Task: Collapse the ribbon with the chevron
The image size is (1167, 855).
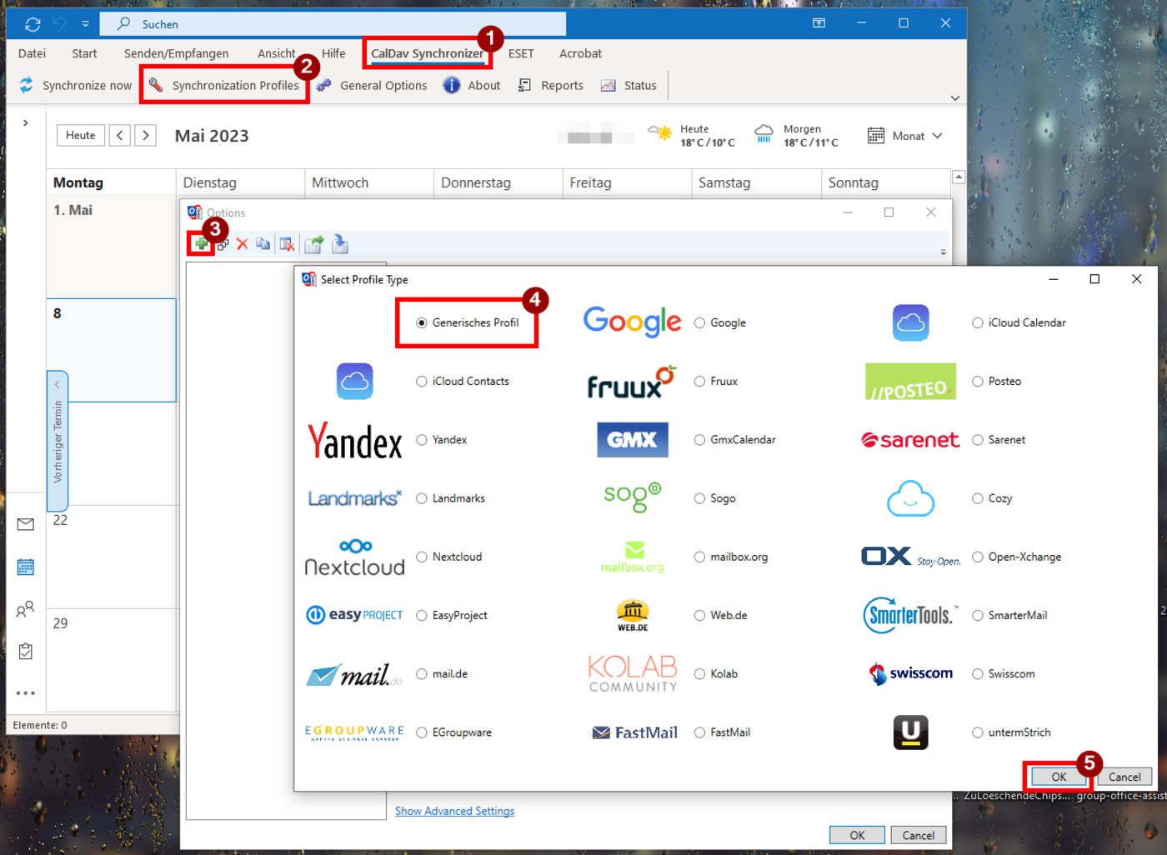Action: point(955,97)
